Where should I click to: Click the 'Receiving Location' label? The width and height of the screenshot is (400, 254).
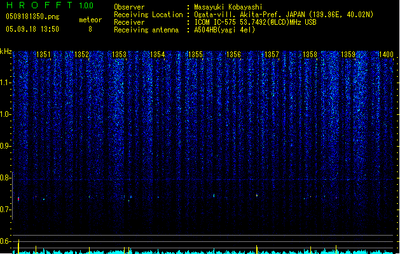click(148, 15)
